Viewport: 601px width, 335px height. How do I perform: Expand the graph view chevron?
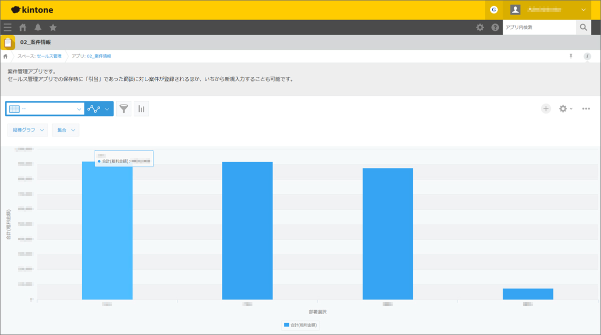pyautogui.click(x=107, y=108)
